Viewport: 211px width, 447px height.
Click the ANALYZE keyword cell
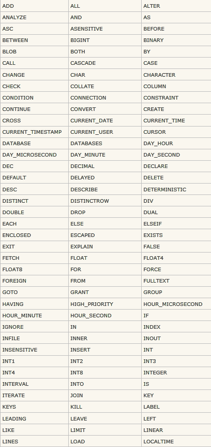click(x=35, y=18)
